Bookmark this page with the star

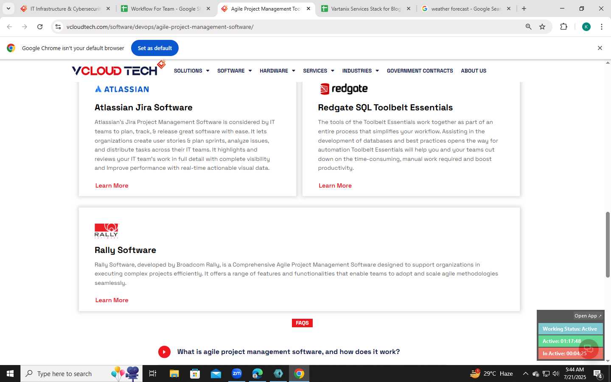542,27
